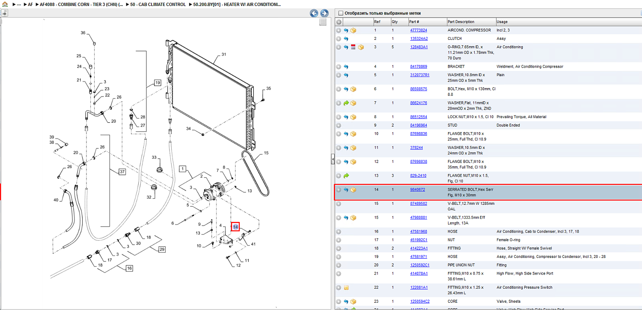Click the blue arrow icon in the BRACKET row
The height and width of the screenshot is (310, 642).
point(346,67)
